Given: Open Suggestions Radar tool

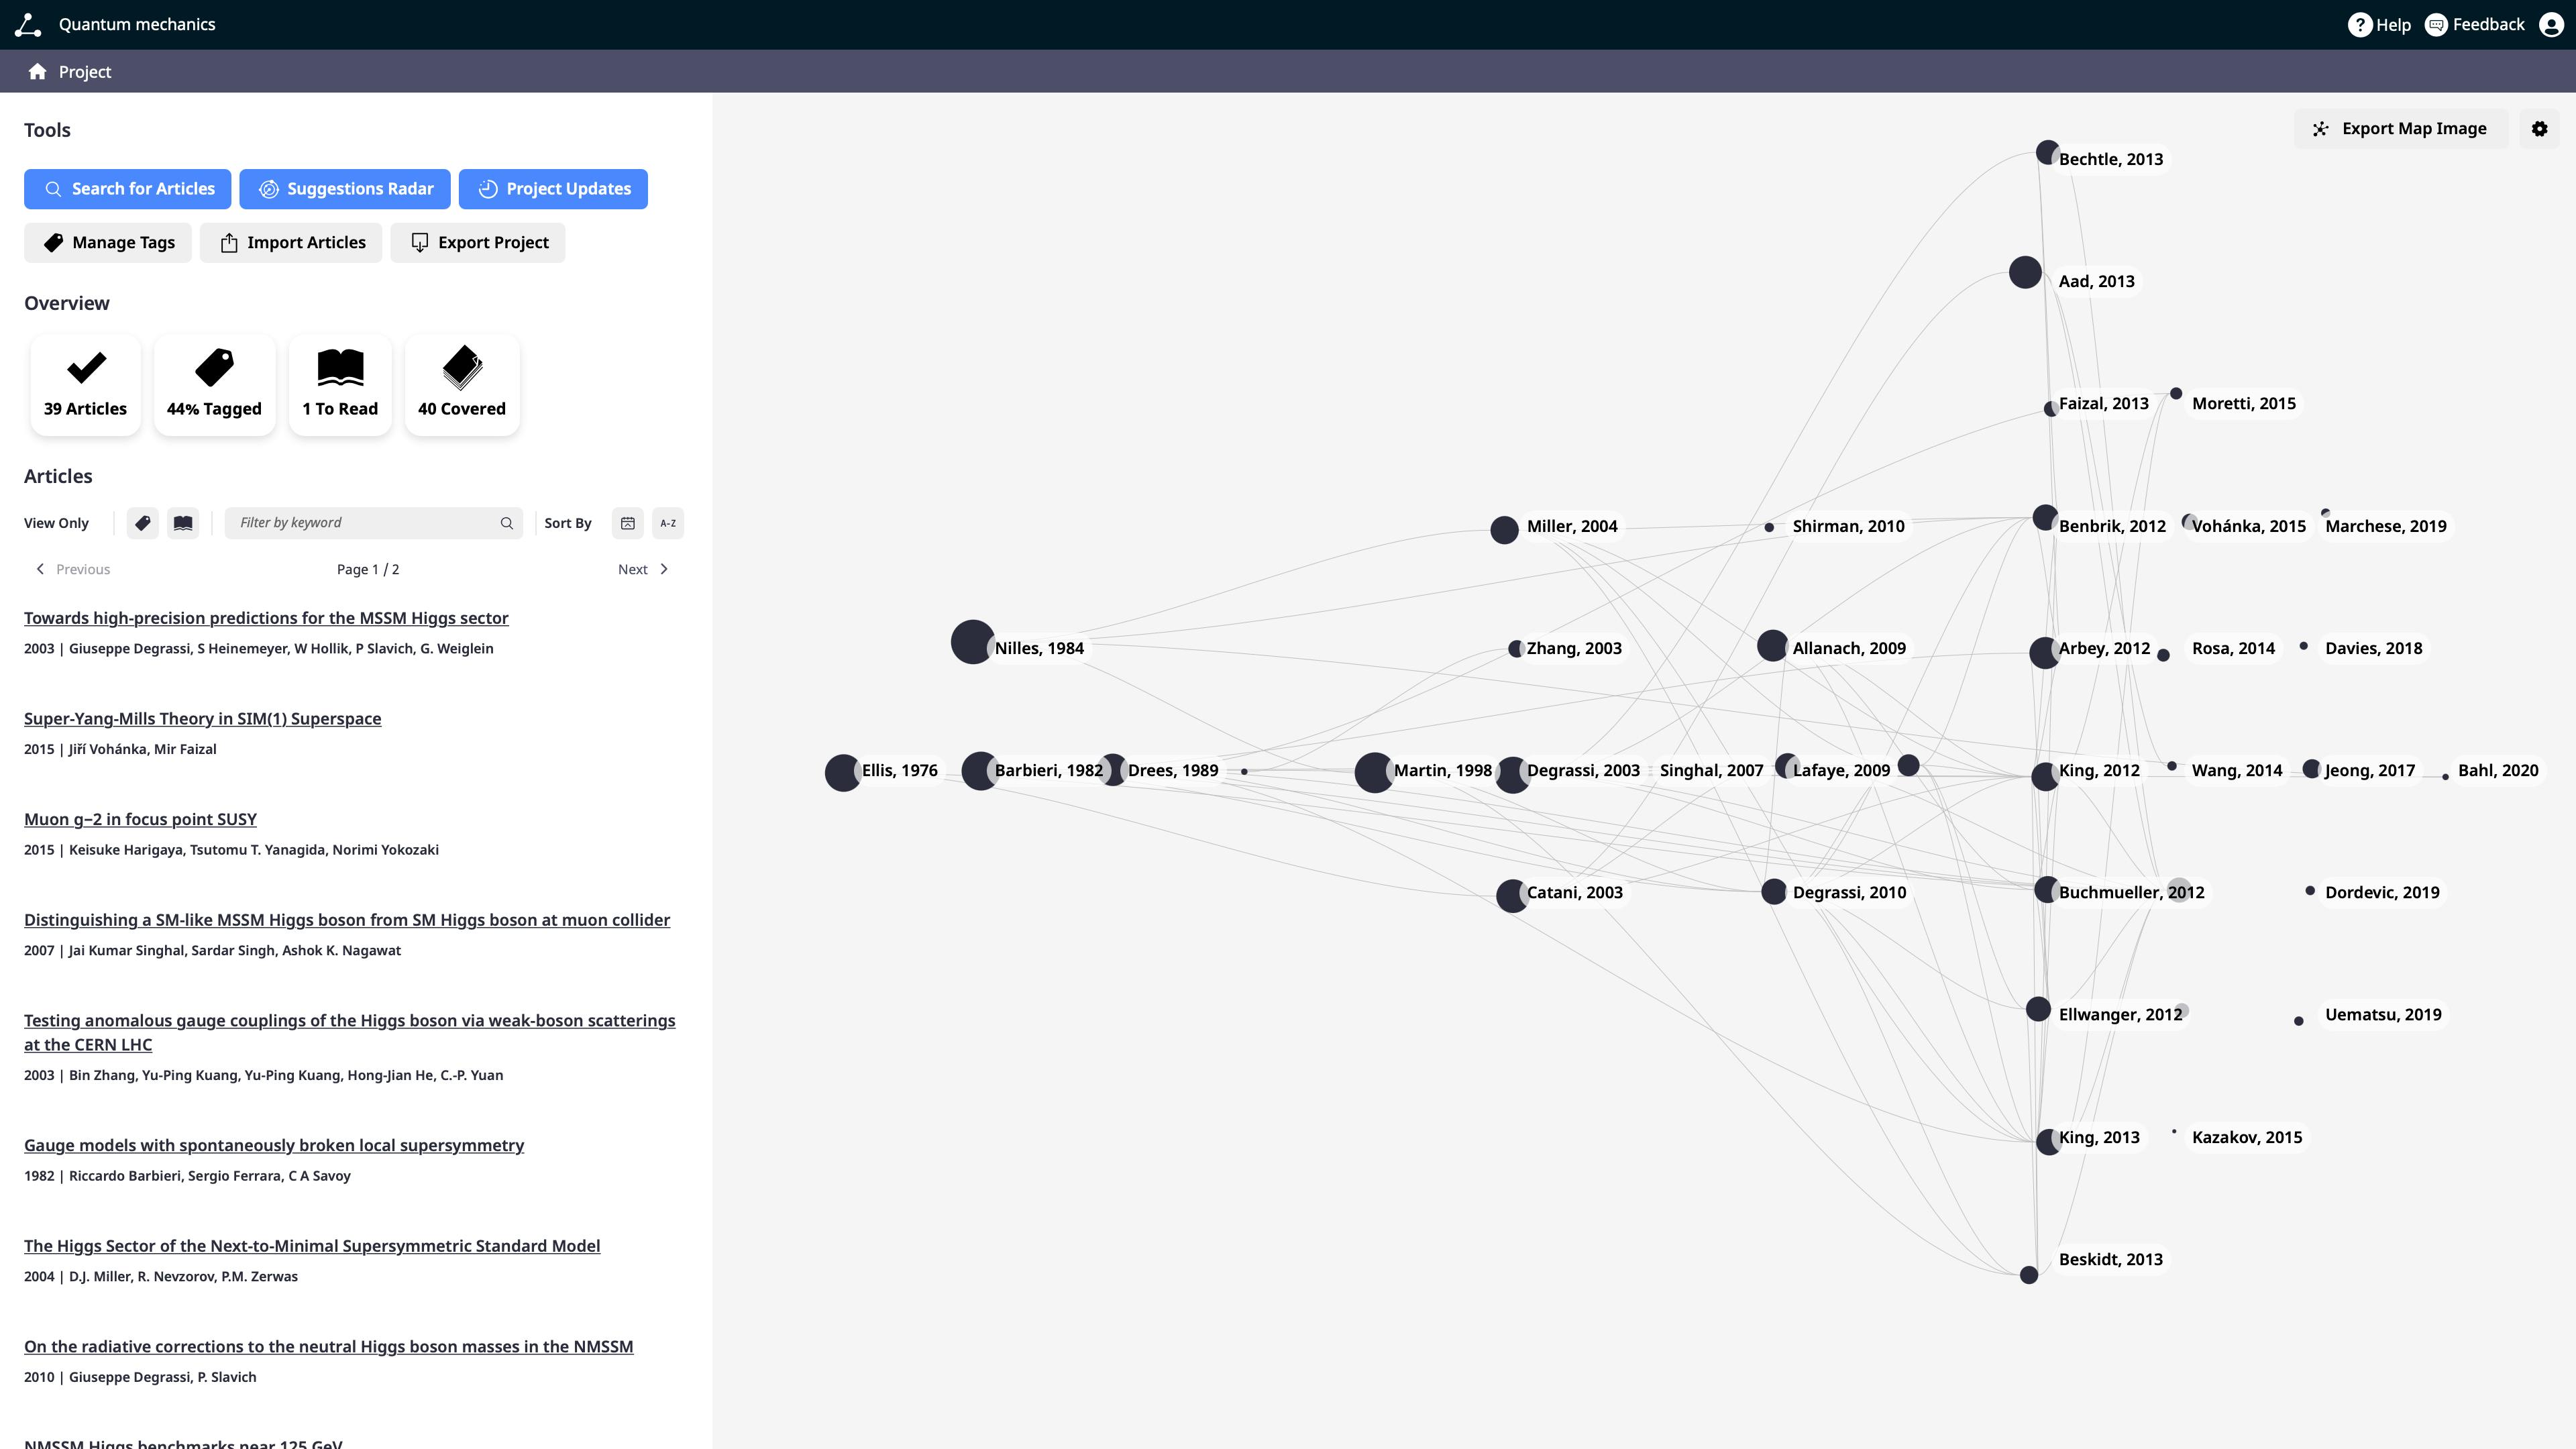Looking at the screenshot, I should pos(345,189).
